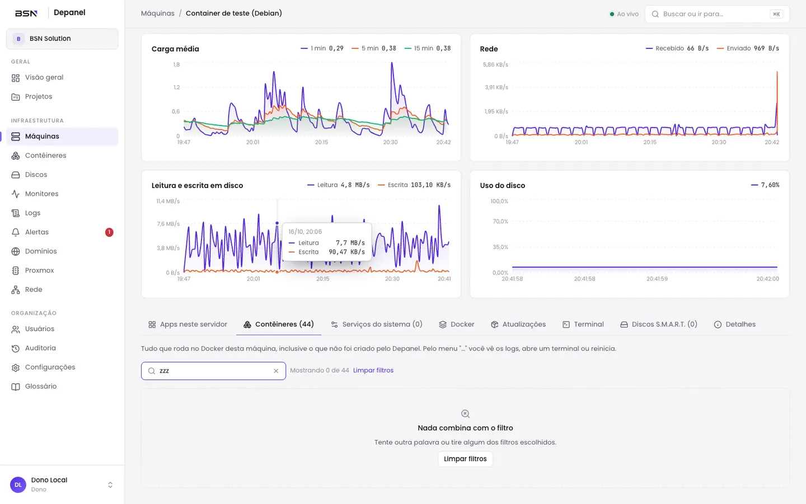Viewport: 806px width, 504px height.
Task: Open the Serviços do sistema (0) tab
Action: [377, 324]
